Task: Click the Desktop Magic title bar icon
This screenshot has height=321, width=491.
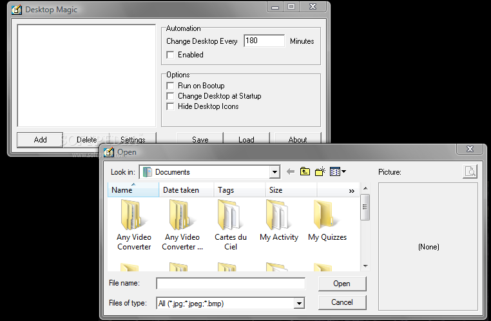Action: [17, 10]
